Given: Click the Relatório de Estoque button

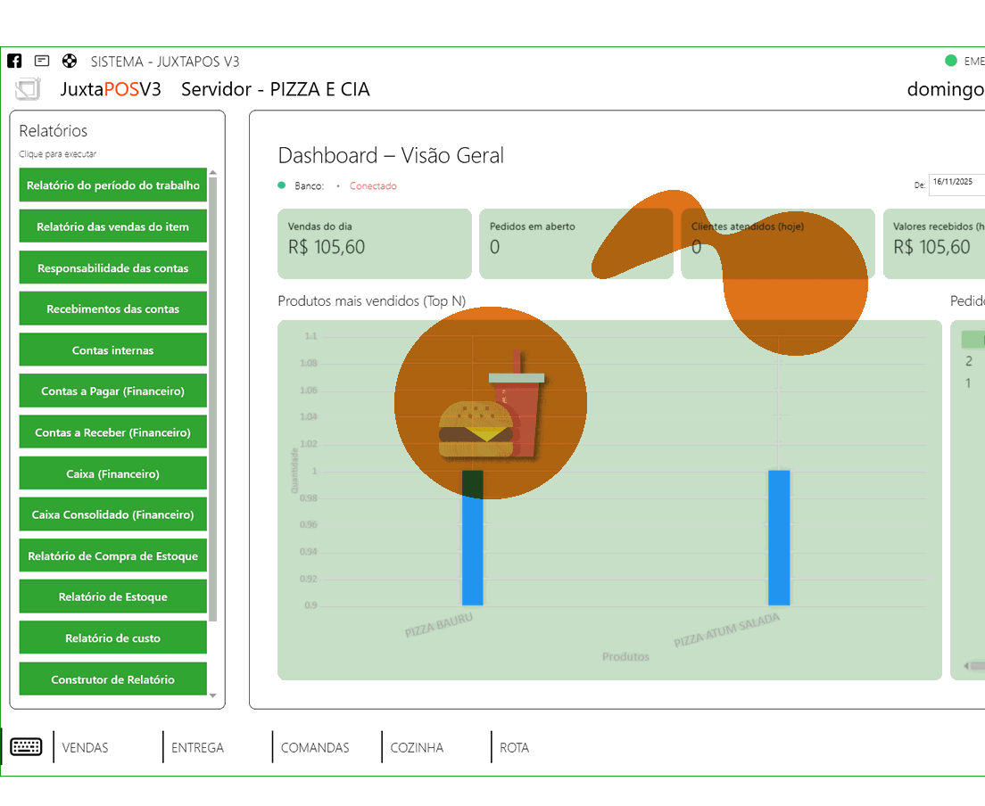Looking at the screenshot, I should tap(113, 597).
